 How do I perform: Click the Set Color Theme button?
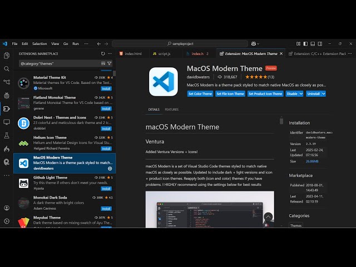point(200,93)
